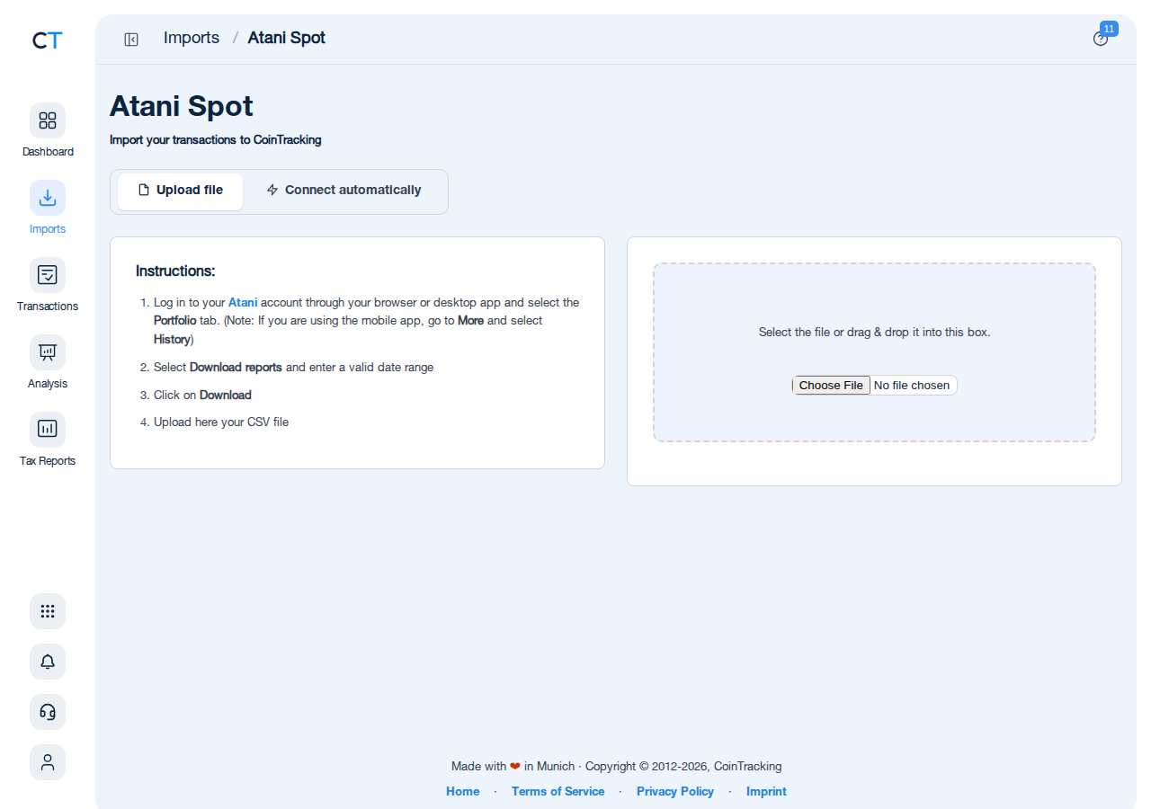Click the drag & drop upload box
Screen dimensions: 1151x809
pos(874,352)
